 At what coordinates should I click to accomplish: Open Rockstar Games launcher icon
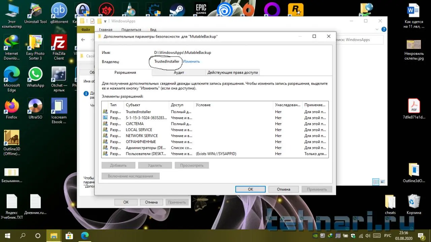[296, 10]
